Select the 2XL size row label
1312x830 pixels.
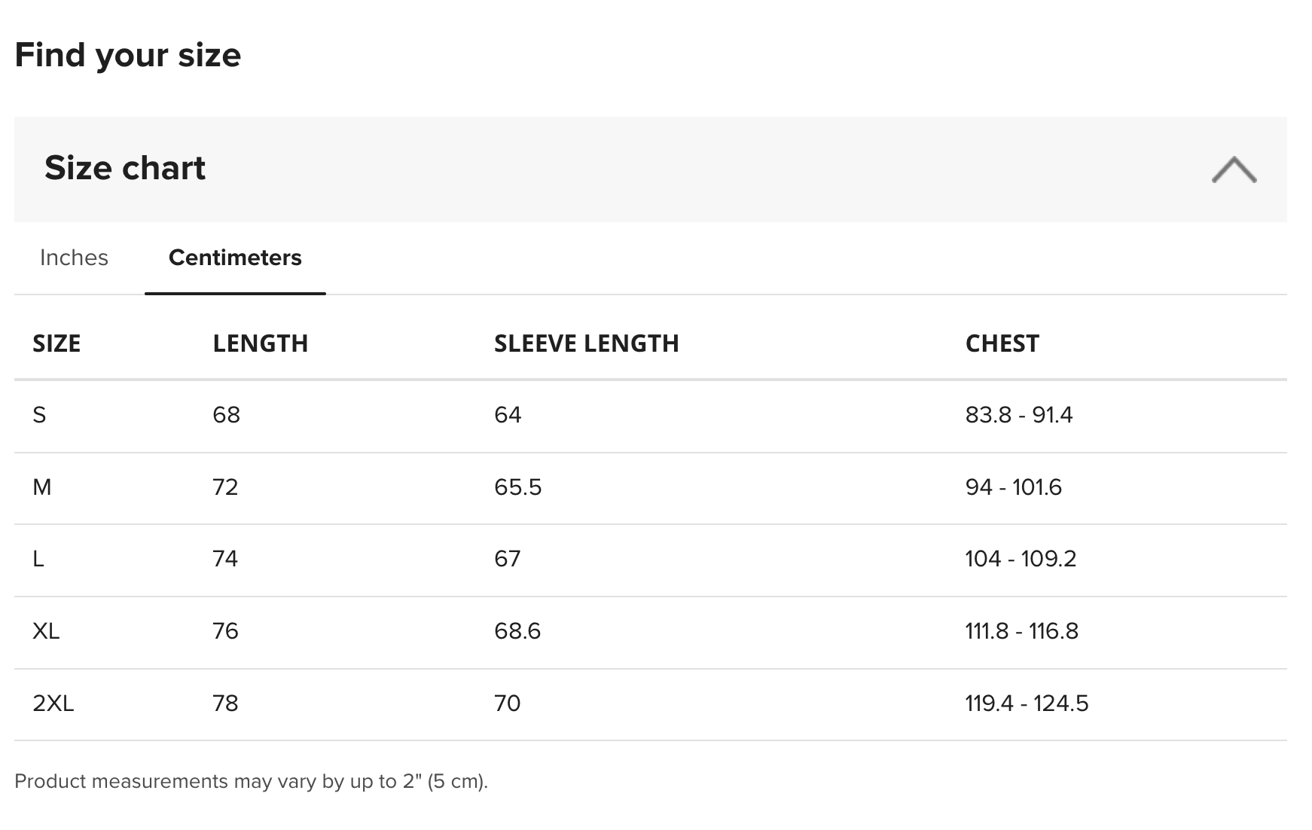[x=53, y=703]
